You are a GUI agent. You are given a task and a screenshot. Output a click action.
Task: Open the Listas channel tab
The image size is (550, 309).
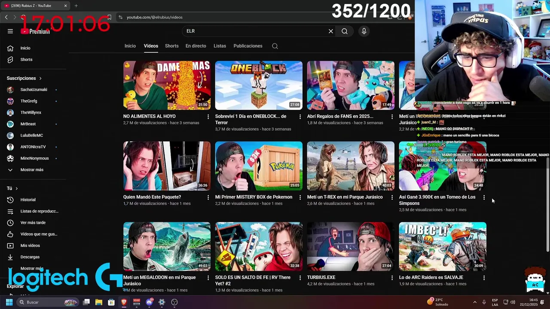pos(220,46)
